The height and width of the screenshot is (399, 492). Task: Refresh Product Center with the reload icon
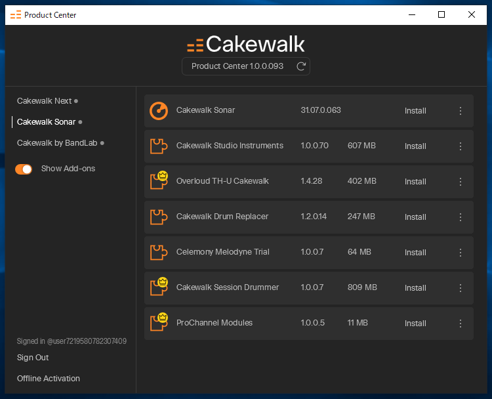click(x=301, y=66)
